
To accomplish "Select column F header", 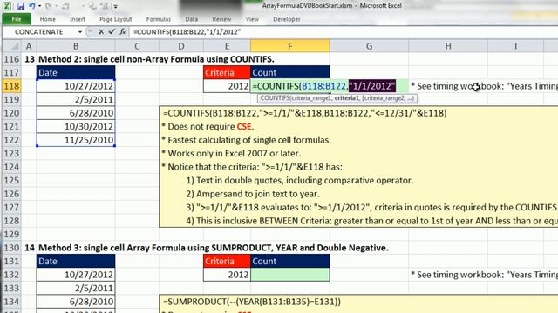I will (290, 46).
